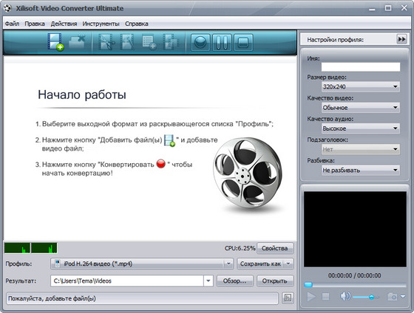414x313 pixels.
Task: Open the Действия menu
Action: point(64,24)
